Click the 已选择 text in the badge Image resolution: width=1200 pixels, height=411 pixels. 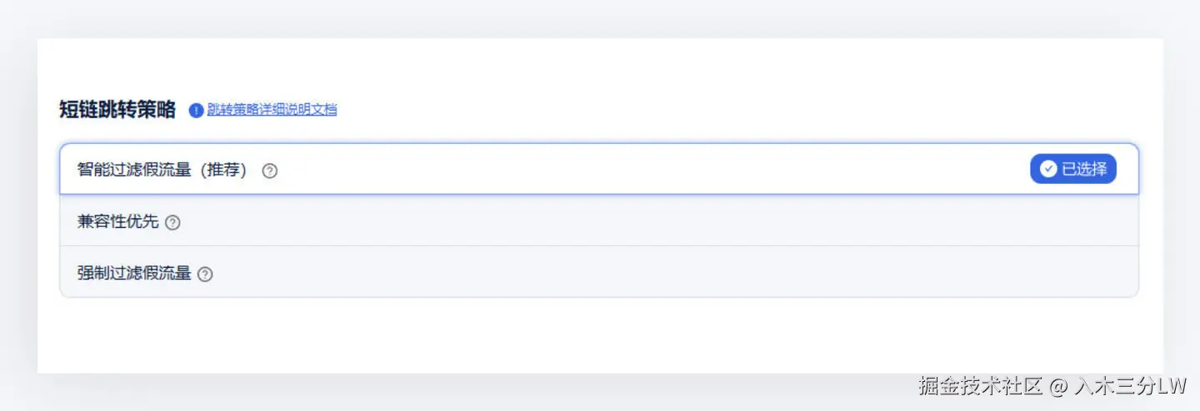point(1084,169)
